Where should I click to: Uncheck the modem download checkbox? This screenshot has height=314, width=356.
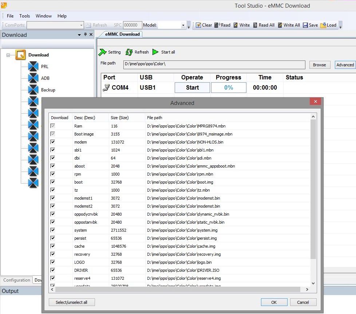click(x=53, y=142)
